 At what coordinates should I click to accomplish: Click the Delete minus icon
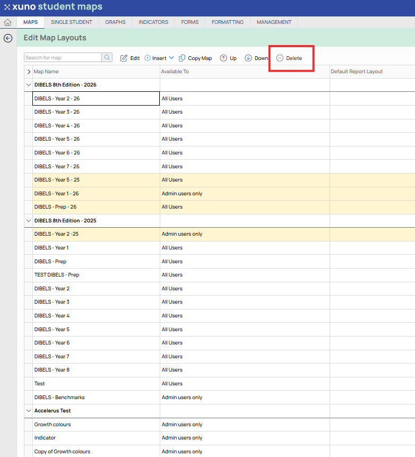[280, 58]
